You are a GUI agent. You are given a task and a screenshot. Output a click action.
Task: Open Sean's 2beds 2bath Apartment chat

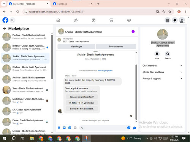click(x=25, y=90)
